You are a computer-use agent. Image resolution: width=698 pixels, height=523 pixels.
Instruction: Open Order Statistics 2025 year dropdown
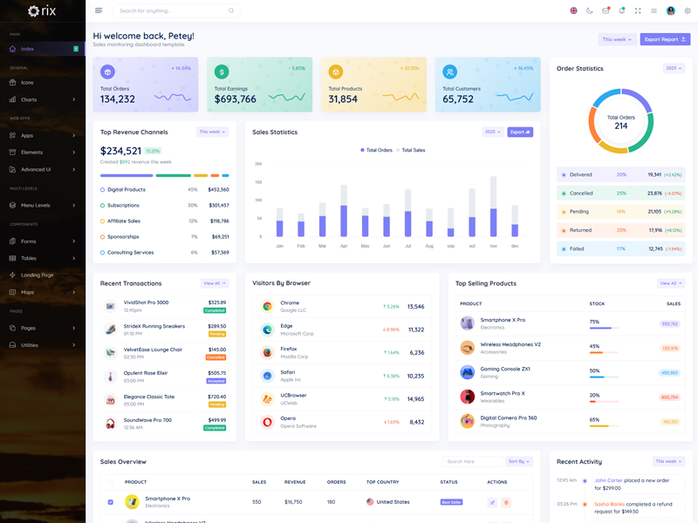674,68
